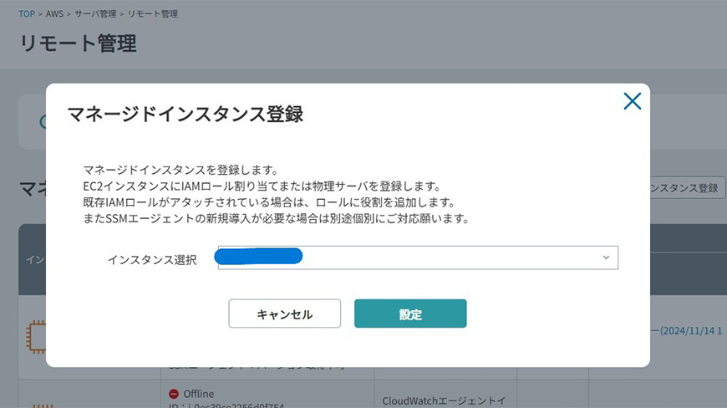Go to TOP breadcrumb link
The height and width of the screenshot is (408, 727).
coord(27,14)
